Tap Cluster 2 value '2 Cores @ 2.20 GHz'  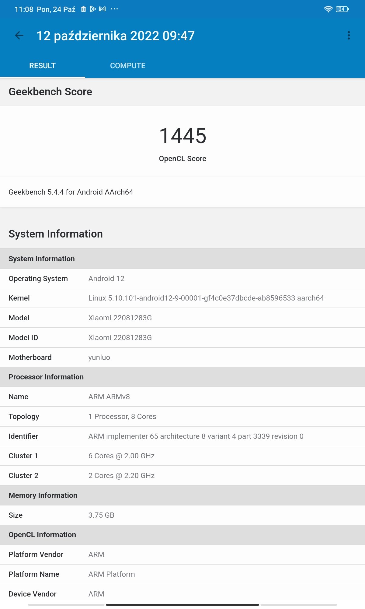point(121,476)
